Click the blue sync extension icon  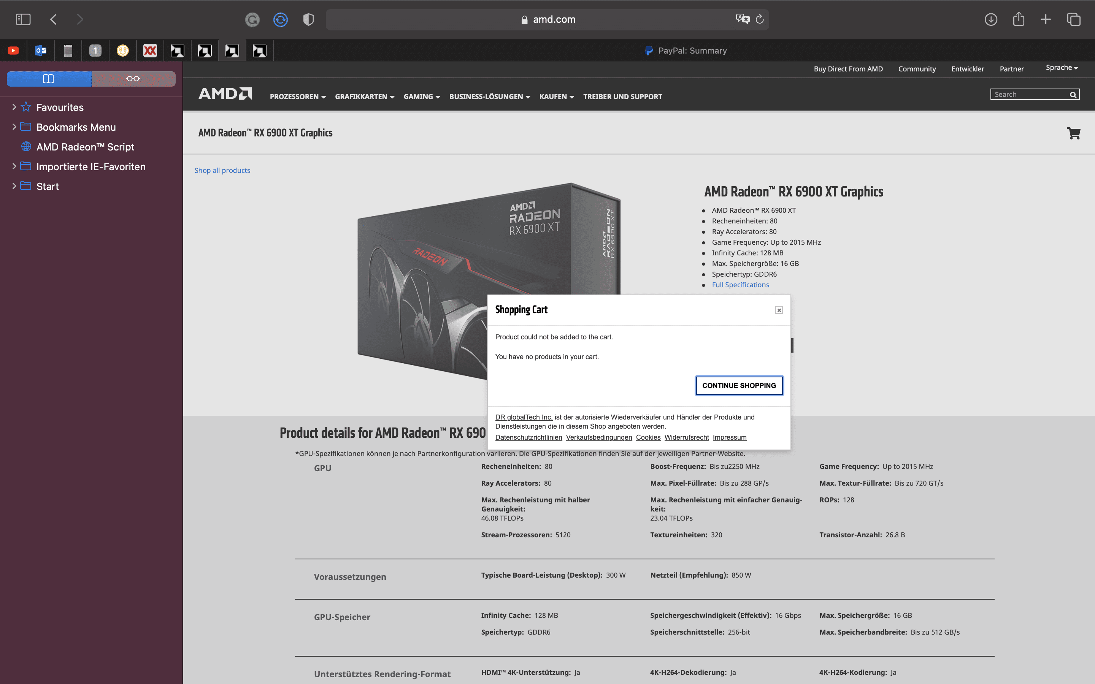(281, 19)
